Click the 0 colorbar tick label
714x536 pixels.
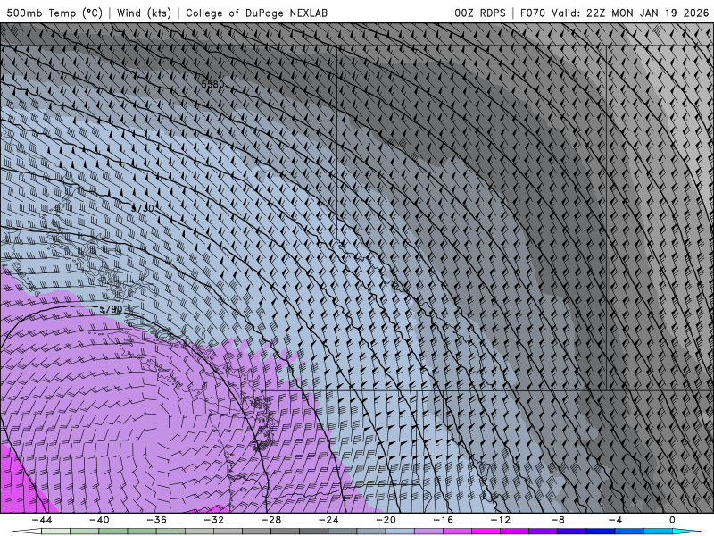click(673, 520)
